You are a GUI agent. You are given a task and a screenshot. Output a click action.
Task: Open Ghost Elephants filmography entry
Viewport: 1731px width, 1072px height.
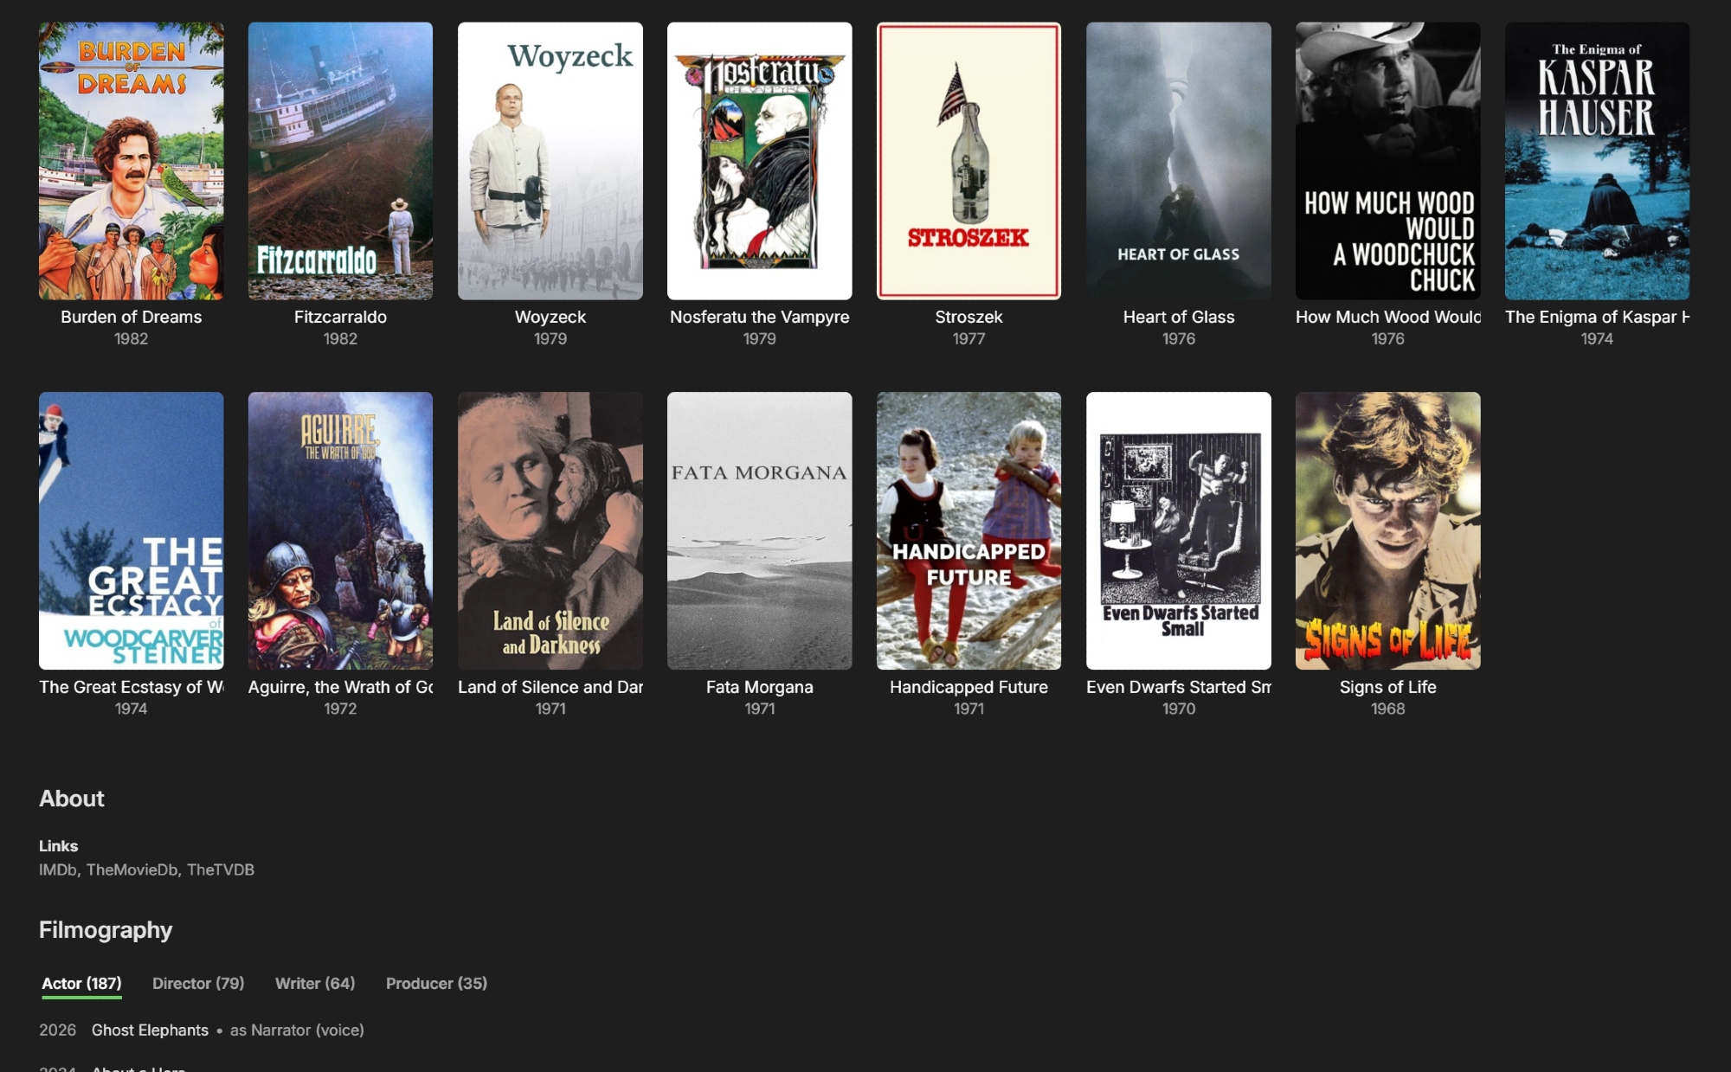(150, 1030)
